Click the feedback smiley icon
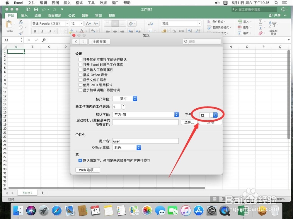This screenshot has width=293, height=219. [x=283, y=9]
